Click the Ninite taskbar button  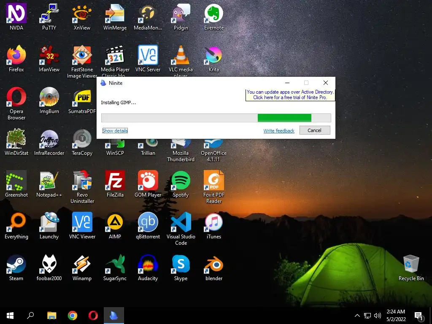tap(114, 316)
